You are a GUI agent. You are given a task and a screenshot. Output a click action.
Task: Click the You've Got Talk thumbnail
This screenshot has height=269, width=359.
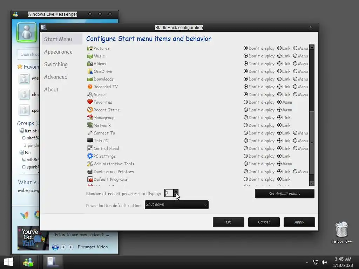click(x=33, y=238)
